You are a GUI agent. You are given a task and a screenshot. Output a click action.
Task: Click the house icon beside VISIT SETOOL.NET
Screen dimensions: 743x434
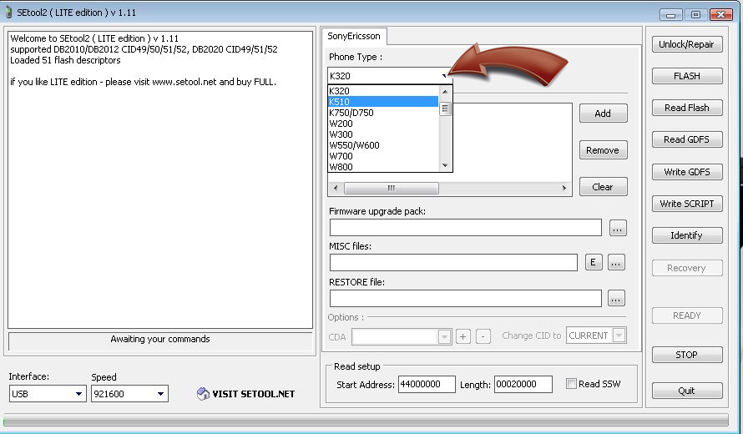203,394
